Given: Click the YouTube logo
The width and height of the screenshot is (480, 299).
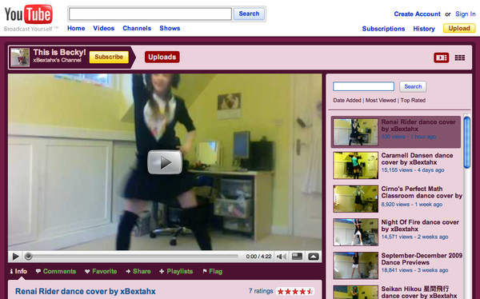Looking at the screenshot, I should tap(29, 14).
